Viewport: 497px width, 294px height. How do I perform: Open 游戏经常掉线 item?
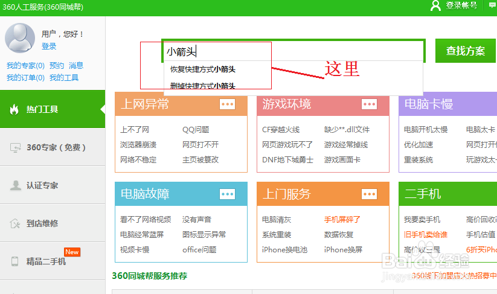click(x=346, y=145)
